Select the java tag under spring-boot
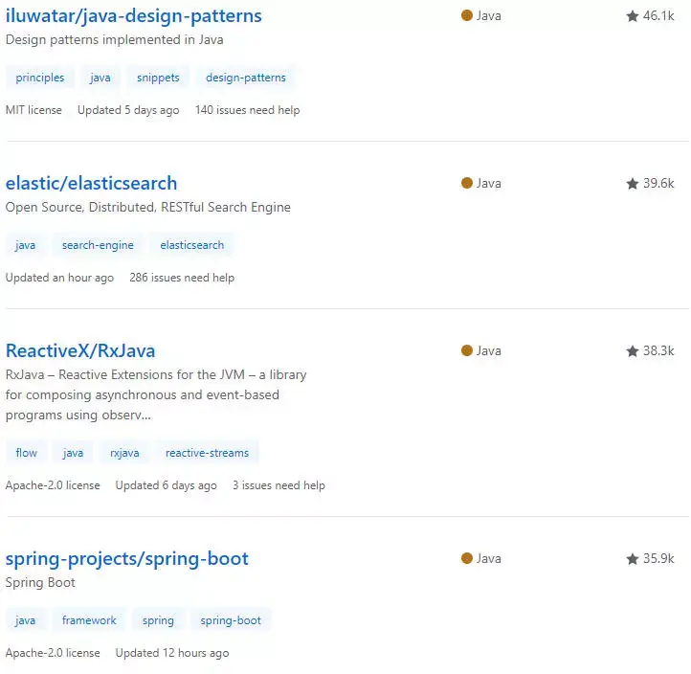The height and width of the screenshot is (674, 691). coord(25,620)
